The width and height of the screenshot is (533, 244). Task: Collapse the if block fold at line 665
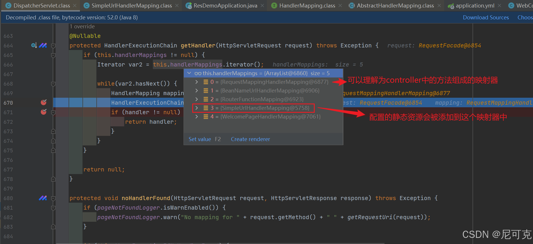tap(53, 55)
